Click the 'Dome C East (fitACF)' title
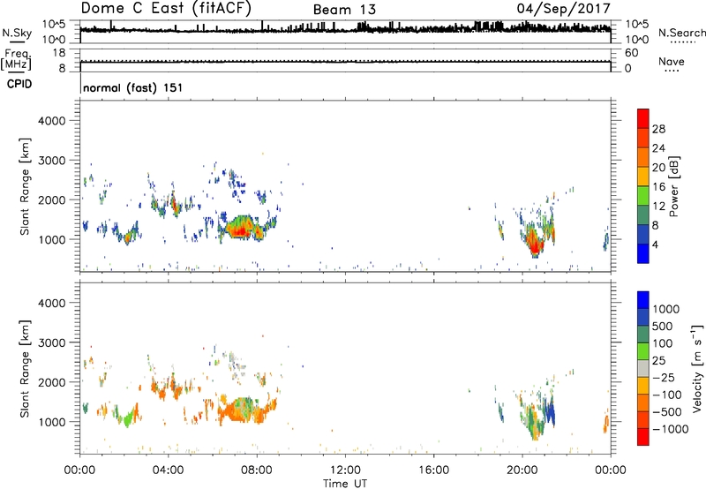This screenshot has height=489, width=706. tap(166, 9)
